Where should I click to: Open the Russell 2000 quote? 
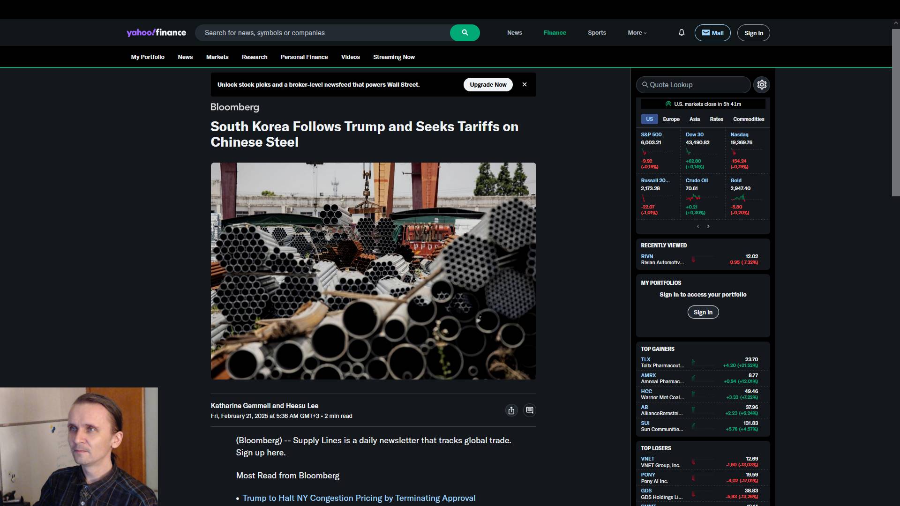tap(655, 180)
